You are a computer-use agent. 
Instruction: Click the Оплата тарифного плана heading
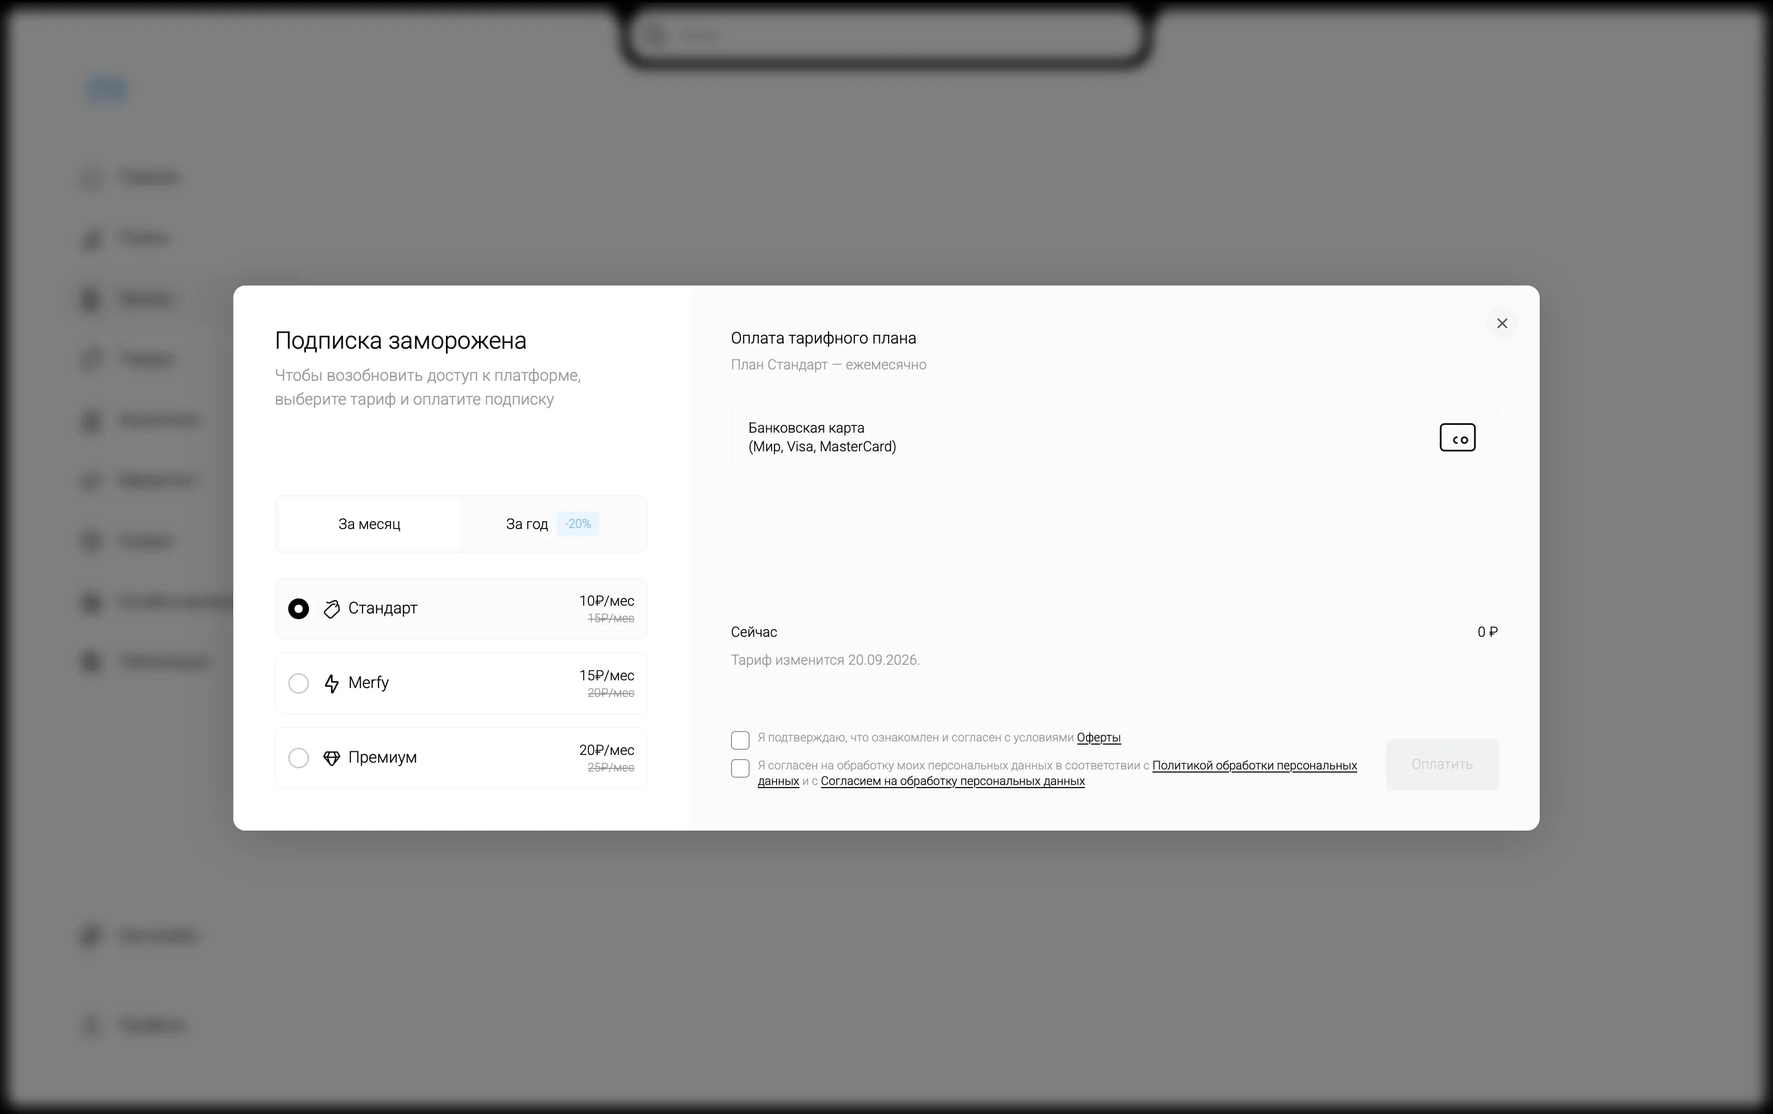pyautogui.click(x=823, y=338)
